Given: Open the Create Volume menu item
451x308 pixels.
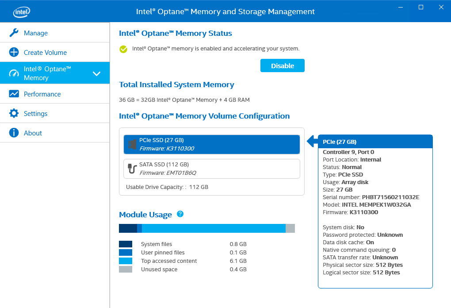Looking at the screenshot, I should pos(55,52).
